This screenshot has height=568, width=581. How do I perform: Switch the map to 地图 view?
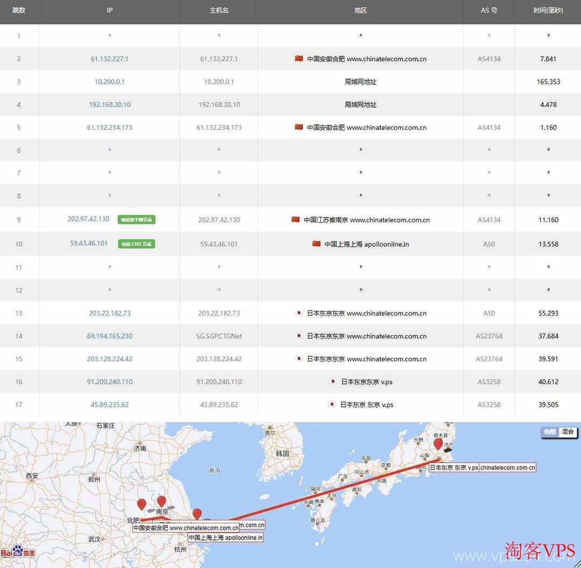click(x=549, y=432)
